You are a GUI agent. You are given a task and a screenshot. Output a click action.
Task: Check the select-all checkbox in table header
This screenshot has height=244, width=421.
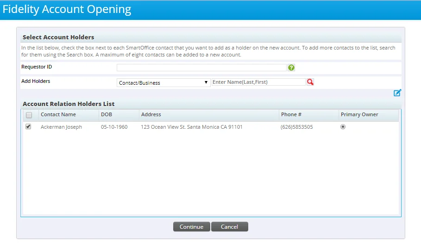pos(29,115)
